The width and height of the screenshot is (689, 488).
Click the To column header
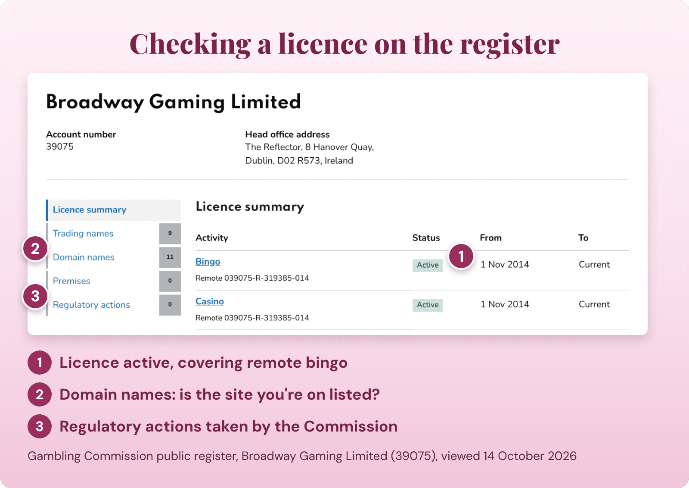(583, 238)
